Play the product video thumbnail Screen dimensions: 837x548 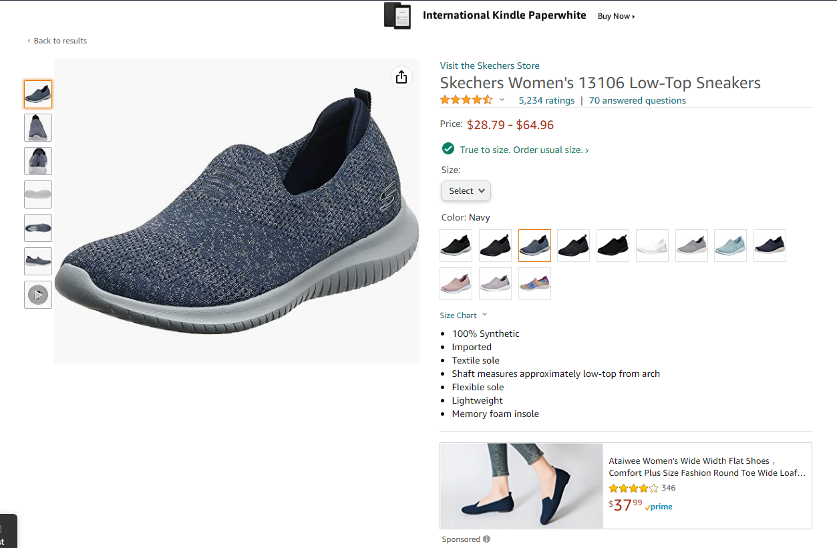click(x=38, y=295)
